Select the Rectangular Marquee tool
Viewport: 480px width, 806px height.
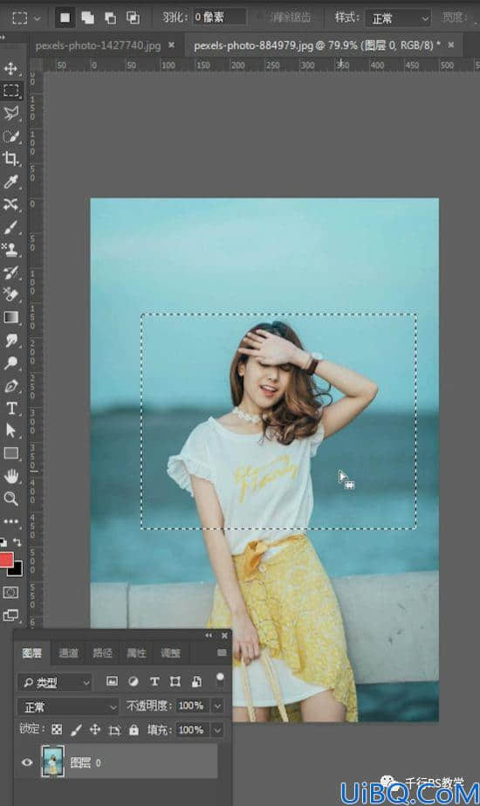[10, 91]
